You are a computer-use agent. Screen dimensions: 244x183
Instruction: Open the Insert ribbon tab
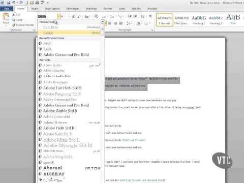tap(35, 9)
